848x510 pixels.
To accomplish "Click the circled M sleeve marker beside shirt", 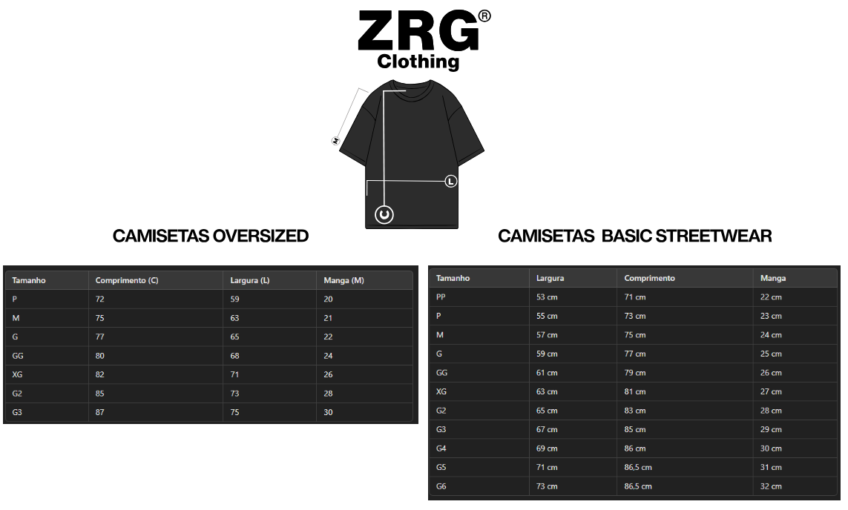I will tap(335, 141).
